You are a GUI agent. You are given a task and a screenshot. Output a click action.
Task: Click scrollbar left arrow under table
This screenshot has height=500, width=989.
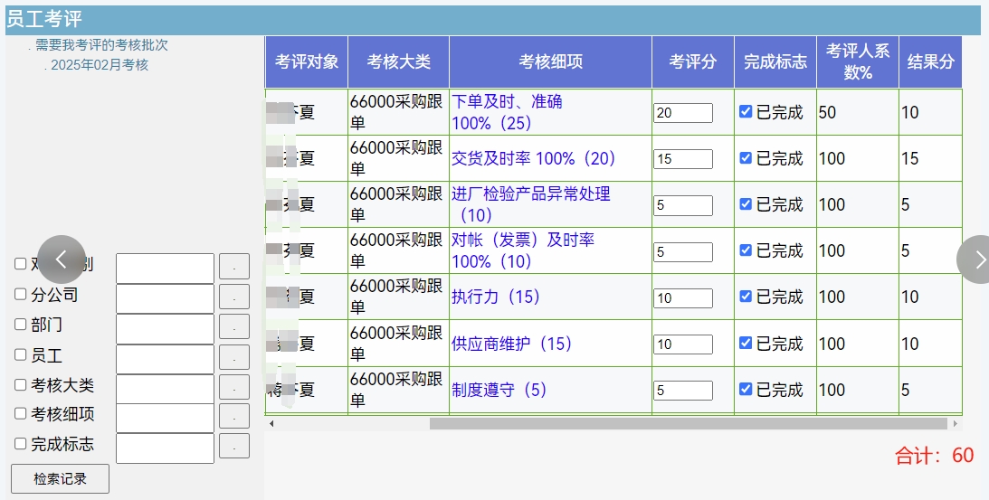coord(271,423)
